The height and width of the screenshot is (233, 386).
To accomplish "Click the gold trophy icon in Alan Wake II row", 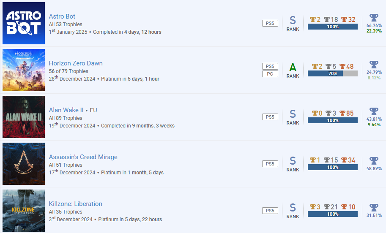I will point(315,113).
